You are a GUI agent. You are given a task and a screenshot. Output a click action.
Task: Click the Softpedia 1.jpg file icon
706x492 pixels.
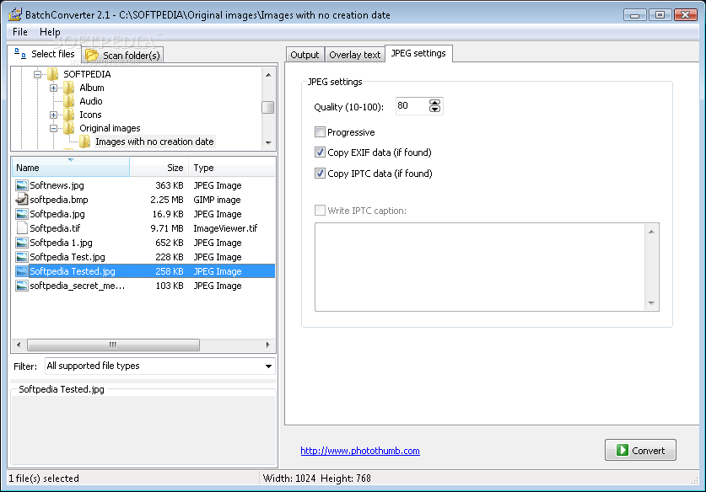coord(22,243)
